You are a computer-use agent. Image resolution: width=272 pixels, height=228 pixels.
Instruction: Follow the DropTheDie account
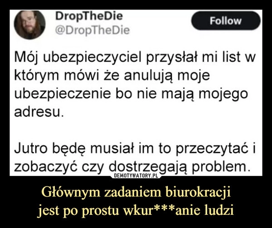tap(226, 21)
